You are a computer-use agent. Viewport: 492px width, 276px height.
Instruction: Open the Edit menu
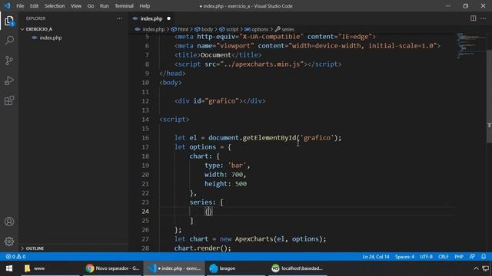point(34,6)
